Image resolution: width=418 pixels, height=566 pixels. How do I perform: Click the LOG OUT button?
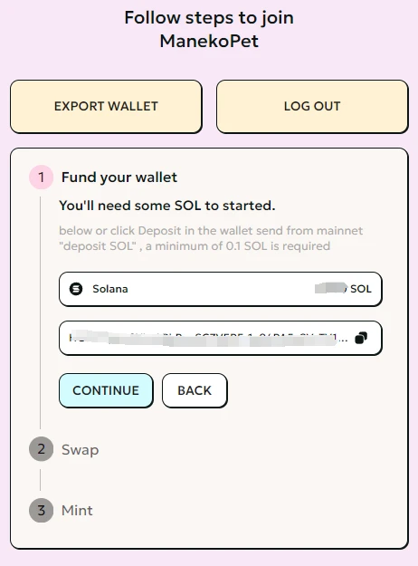(312, 107)
